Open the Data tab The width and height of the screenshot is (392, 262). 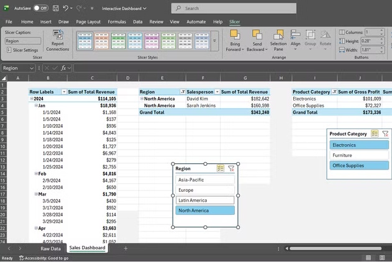click(x=138, y=22)
